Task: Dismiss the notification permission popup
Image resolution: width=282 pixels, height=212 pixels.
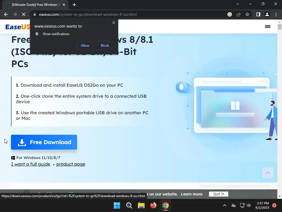Action: point(114,23)
